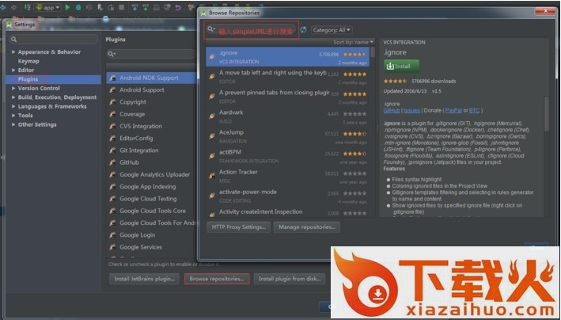Click the plugin icon beside AceJump

212,136
